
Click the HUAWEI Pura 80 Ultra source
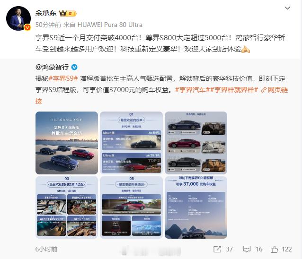click(110, 25)
